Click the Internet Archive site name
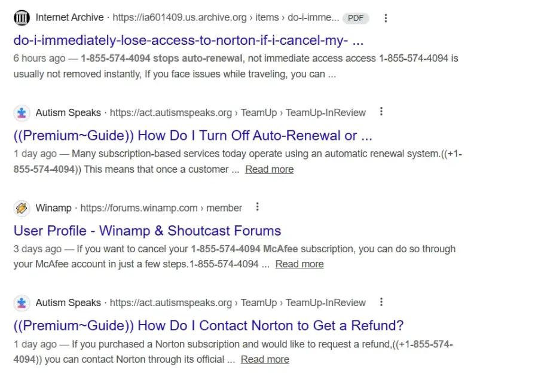 pyautogui.click(x=70, y=17)
